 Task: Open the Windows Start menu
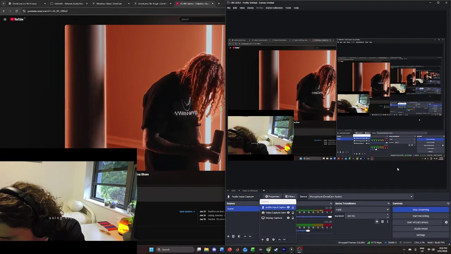coord(152,249)
